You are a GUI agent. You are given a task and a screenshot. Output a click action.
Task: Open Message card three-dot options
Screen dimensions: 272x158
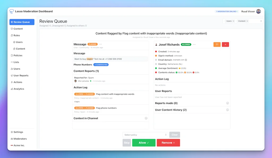[101, 44]
